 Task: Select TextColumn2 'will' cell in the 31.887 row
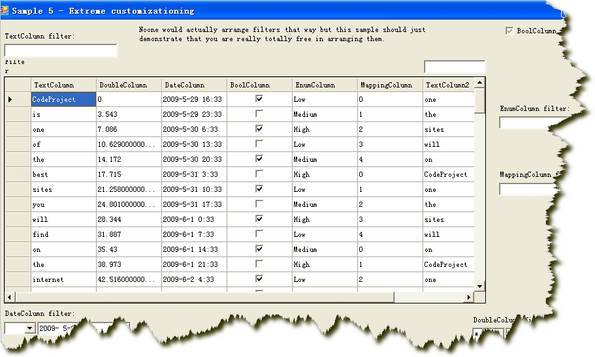click(x=448, y=234)
